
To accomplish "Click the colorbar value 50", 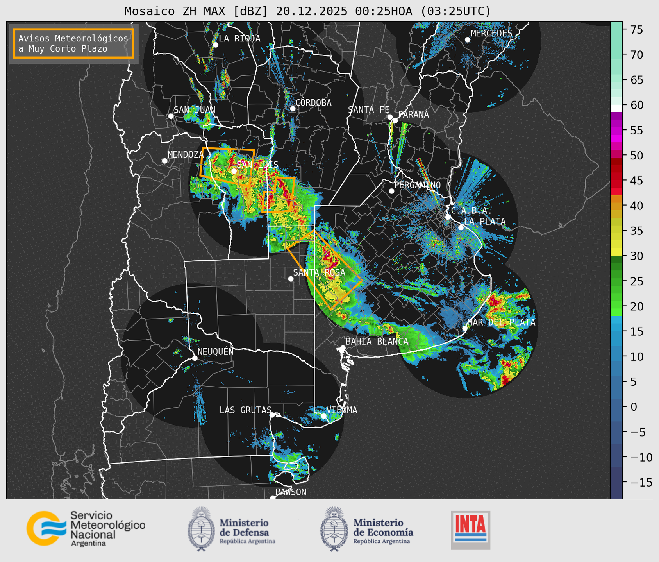I will tap(636, 156).
